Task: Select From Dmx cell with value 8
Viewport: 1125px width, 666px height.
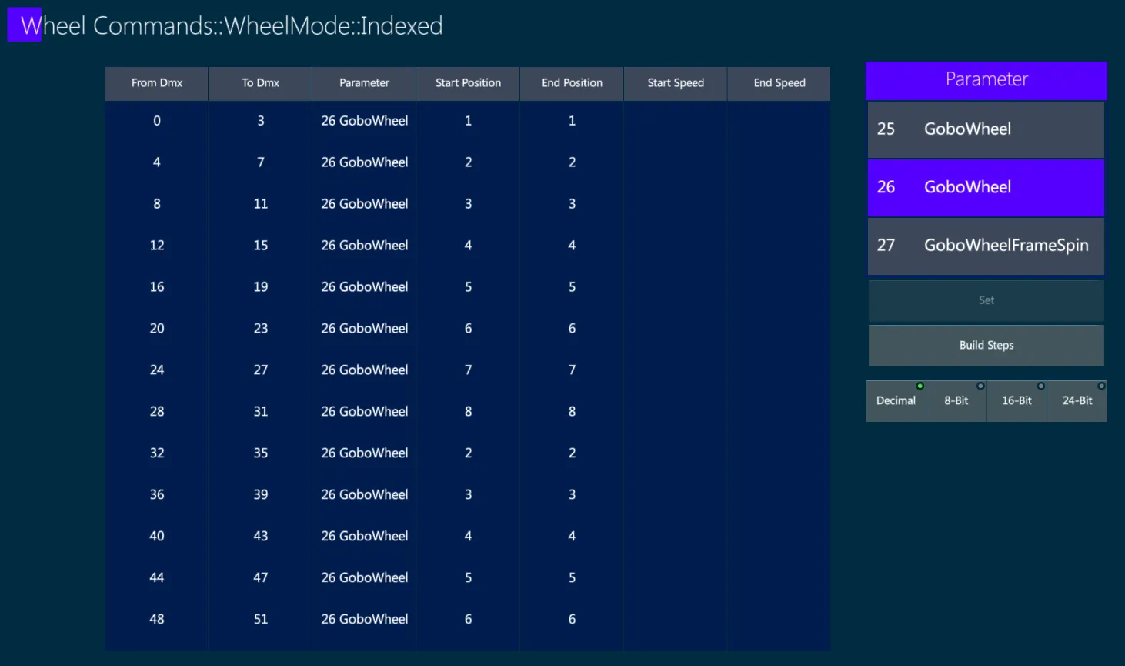Action: click(157, 204)
